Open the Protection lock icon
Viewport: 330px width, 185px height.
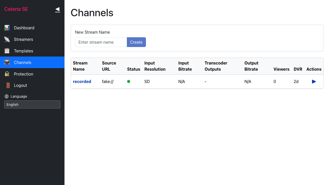click(x=7, y=74)
